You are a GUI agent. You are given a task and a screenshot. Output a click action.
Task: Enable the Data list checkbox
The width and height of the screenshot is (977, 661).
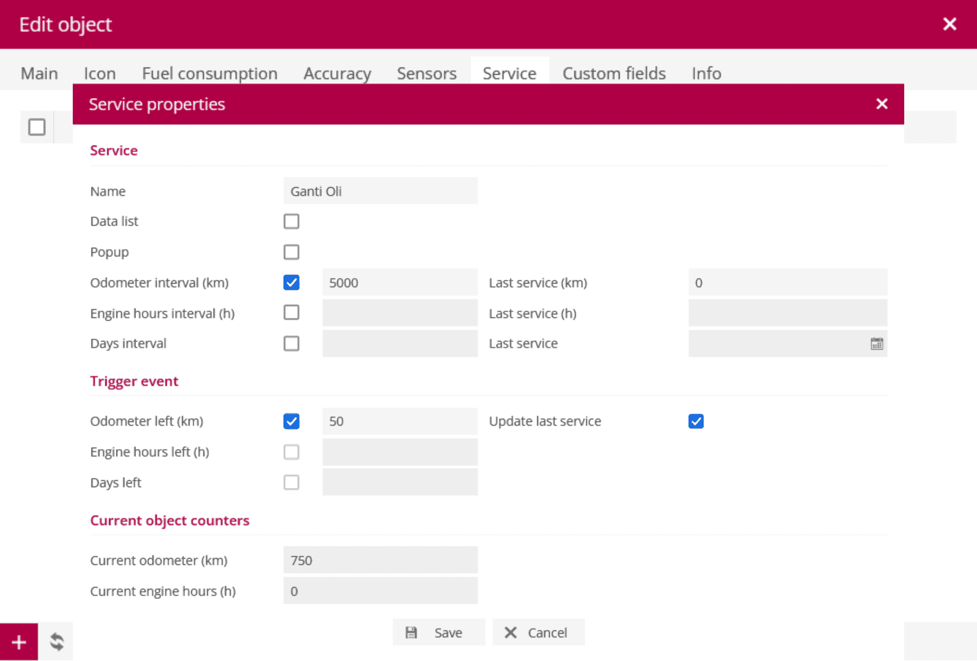click(x=292, y=221)
